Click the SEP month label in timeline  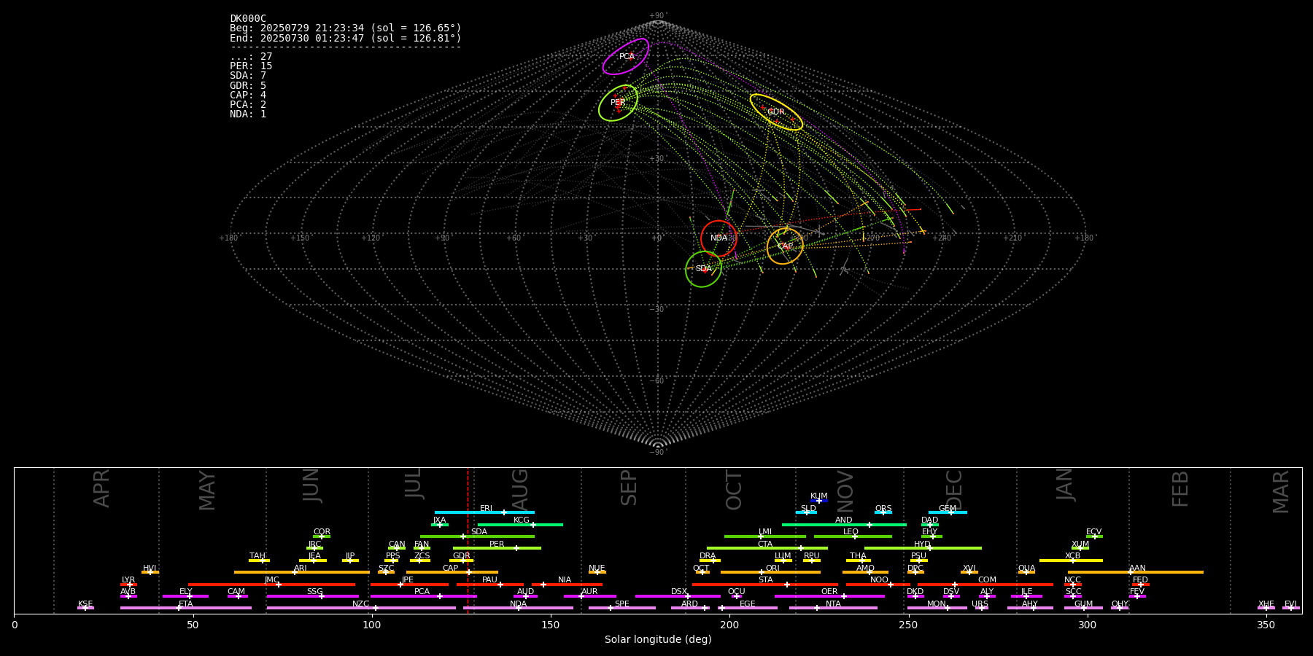pyautogui.click(x=629, y=488)
